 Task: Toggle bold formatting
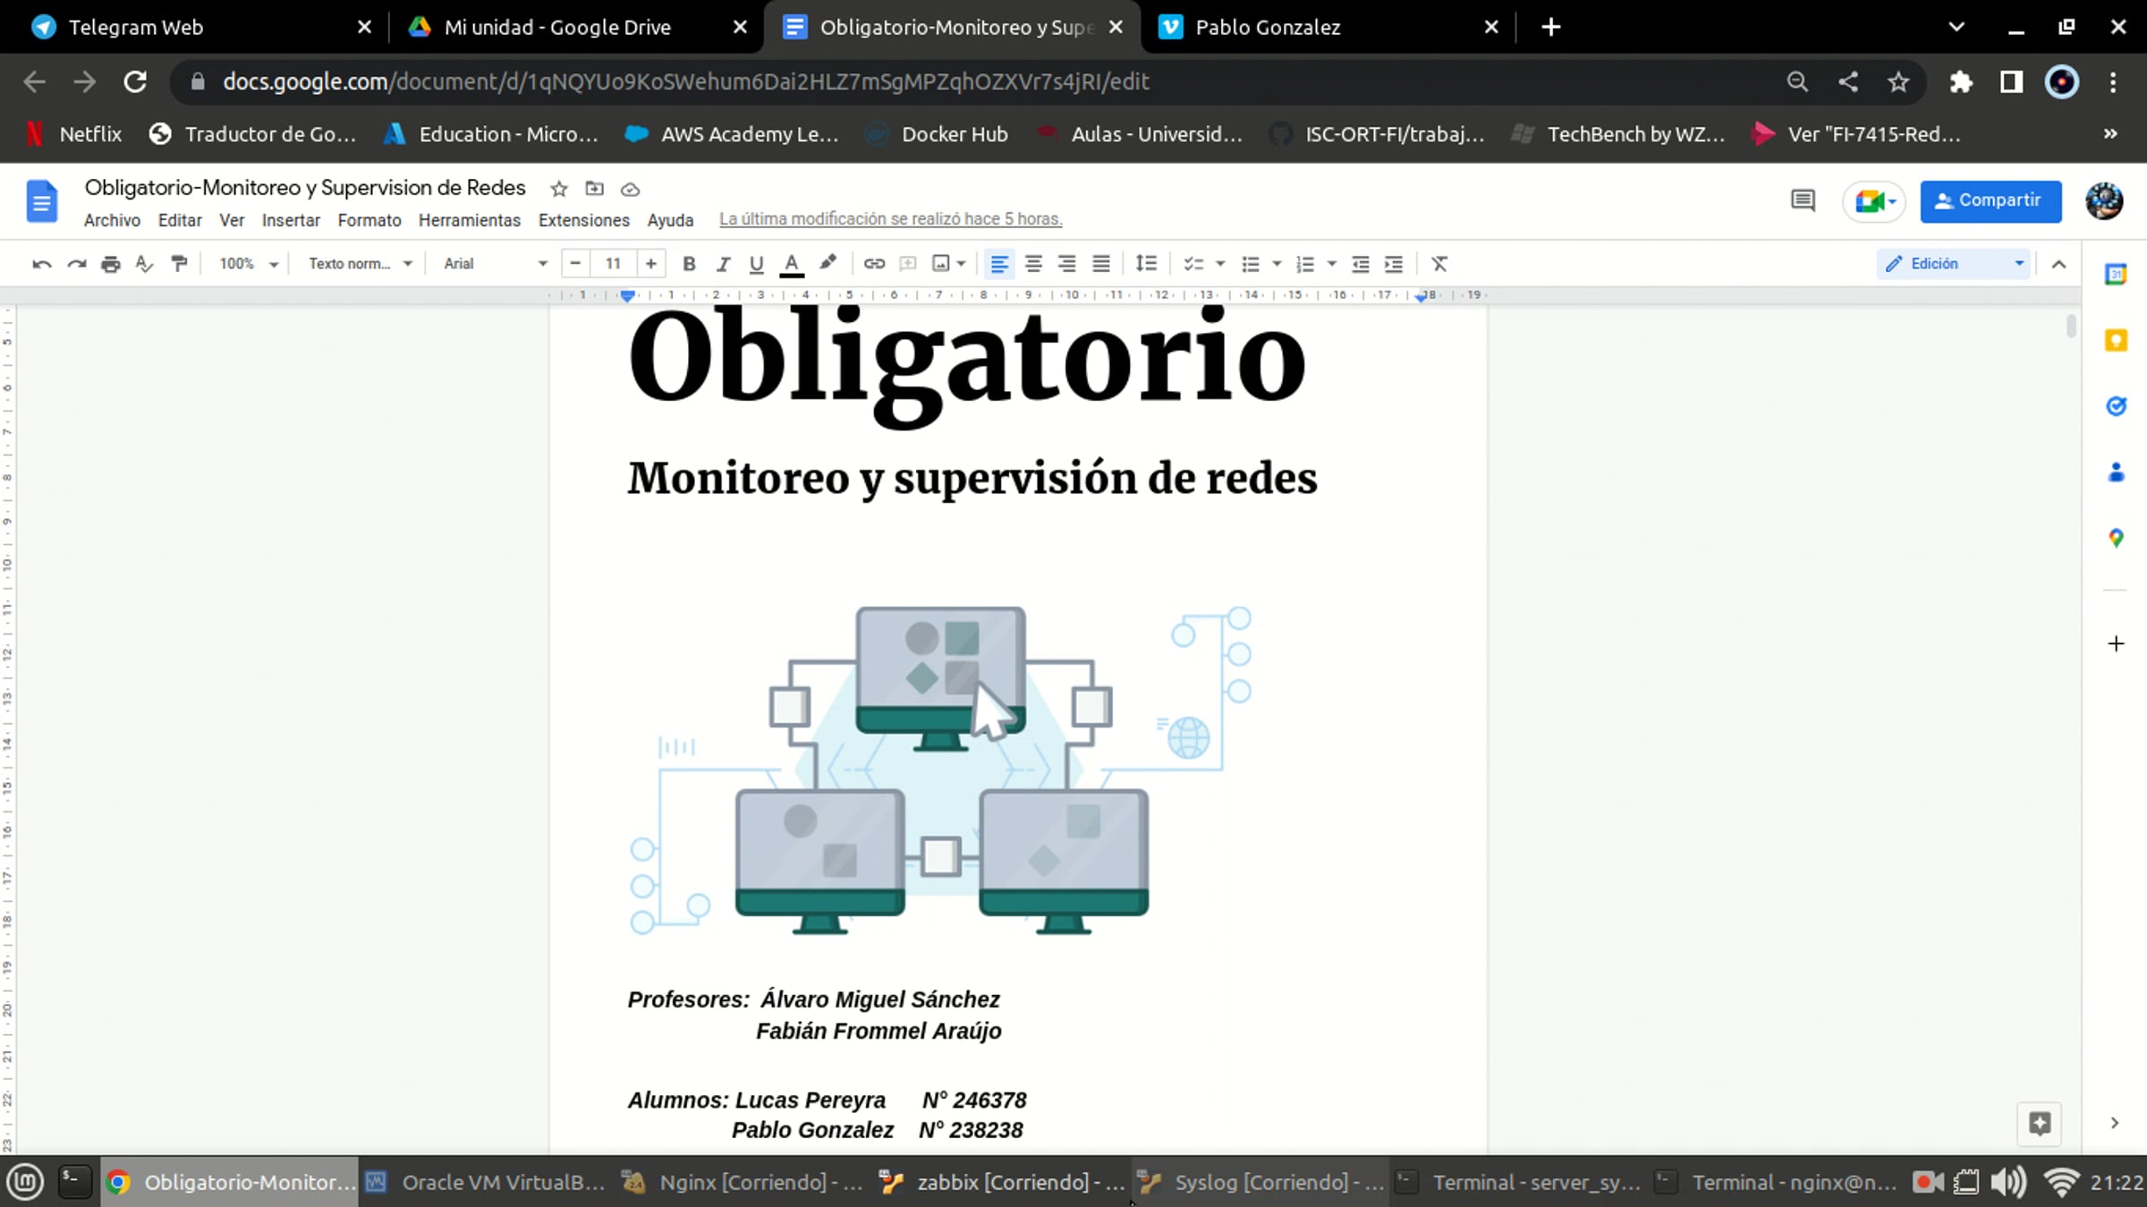tap(689, 264)
